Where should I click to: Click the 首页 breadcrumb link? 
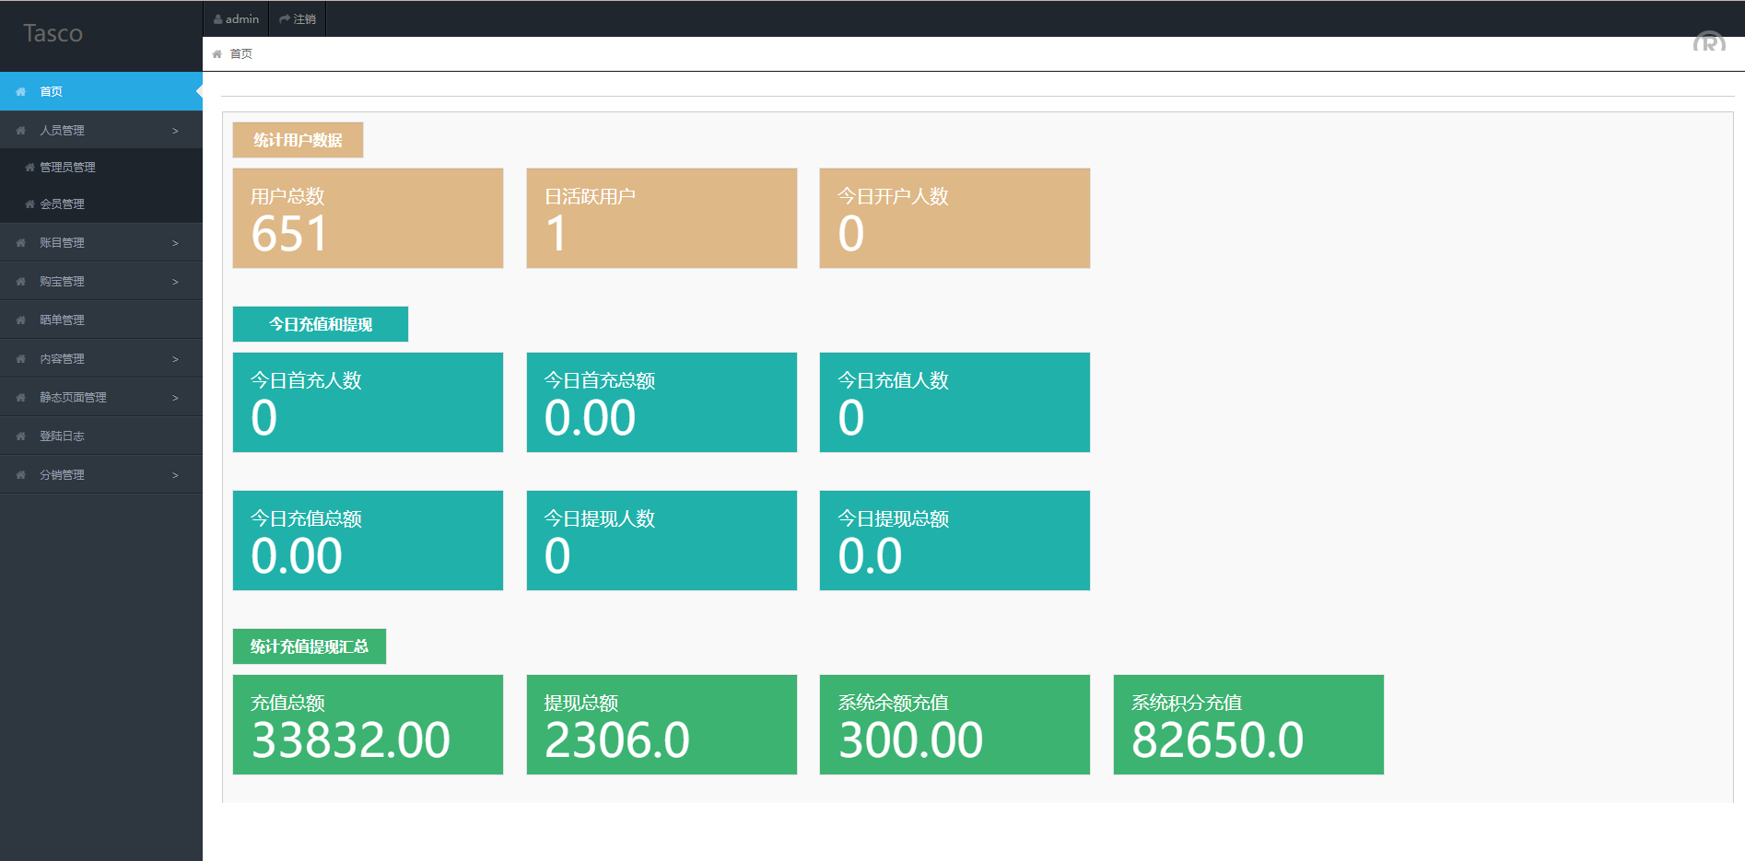241,54
